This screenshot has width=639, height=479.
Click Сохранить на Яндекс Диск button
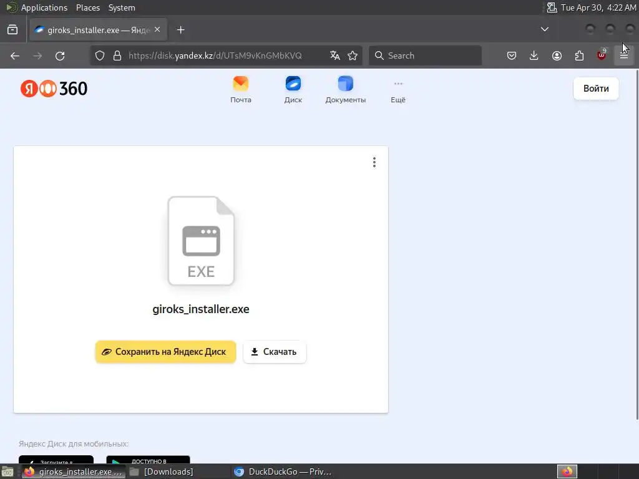[x=165, y=352]
